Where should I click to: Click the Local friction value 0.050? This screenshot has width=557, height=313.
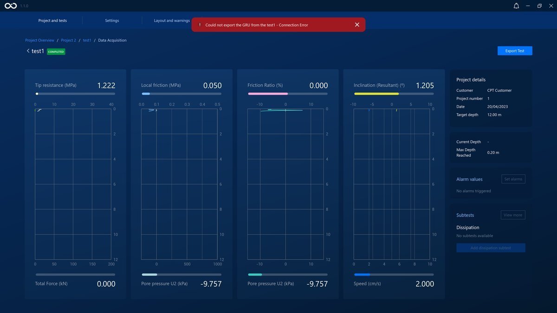click(213, 85)
